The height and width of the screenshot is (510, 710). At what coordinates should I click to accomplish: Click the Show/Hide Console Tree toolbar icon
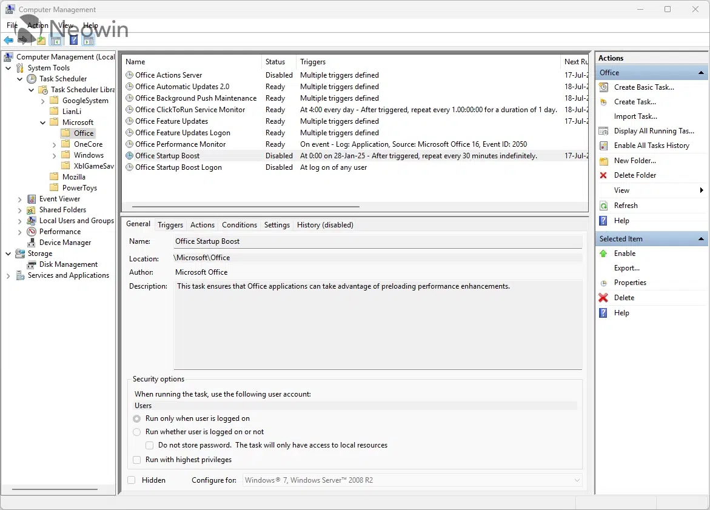[x=56, y=41]
